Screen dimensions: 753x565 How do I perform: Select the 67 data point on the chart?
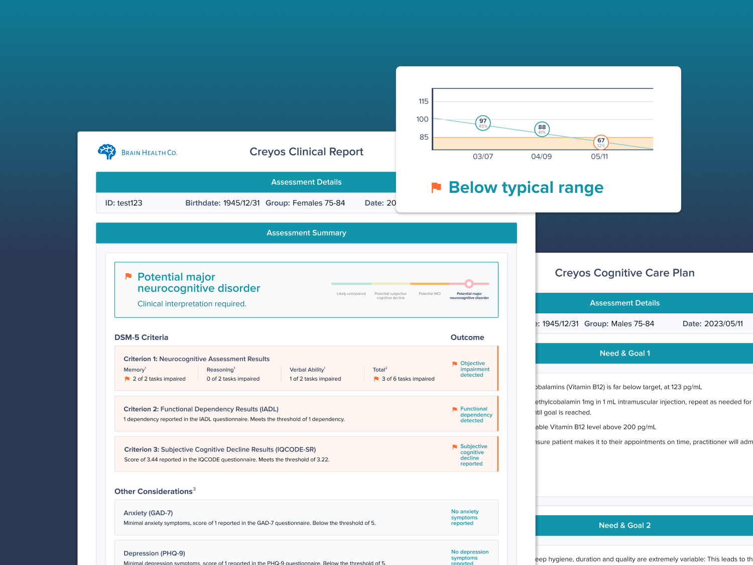coord(601,141)
